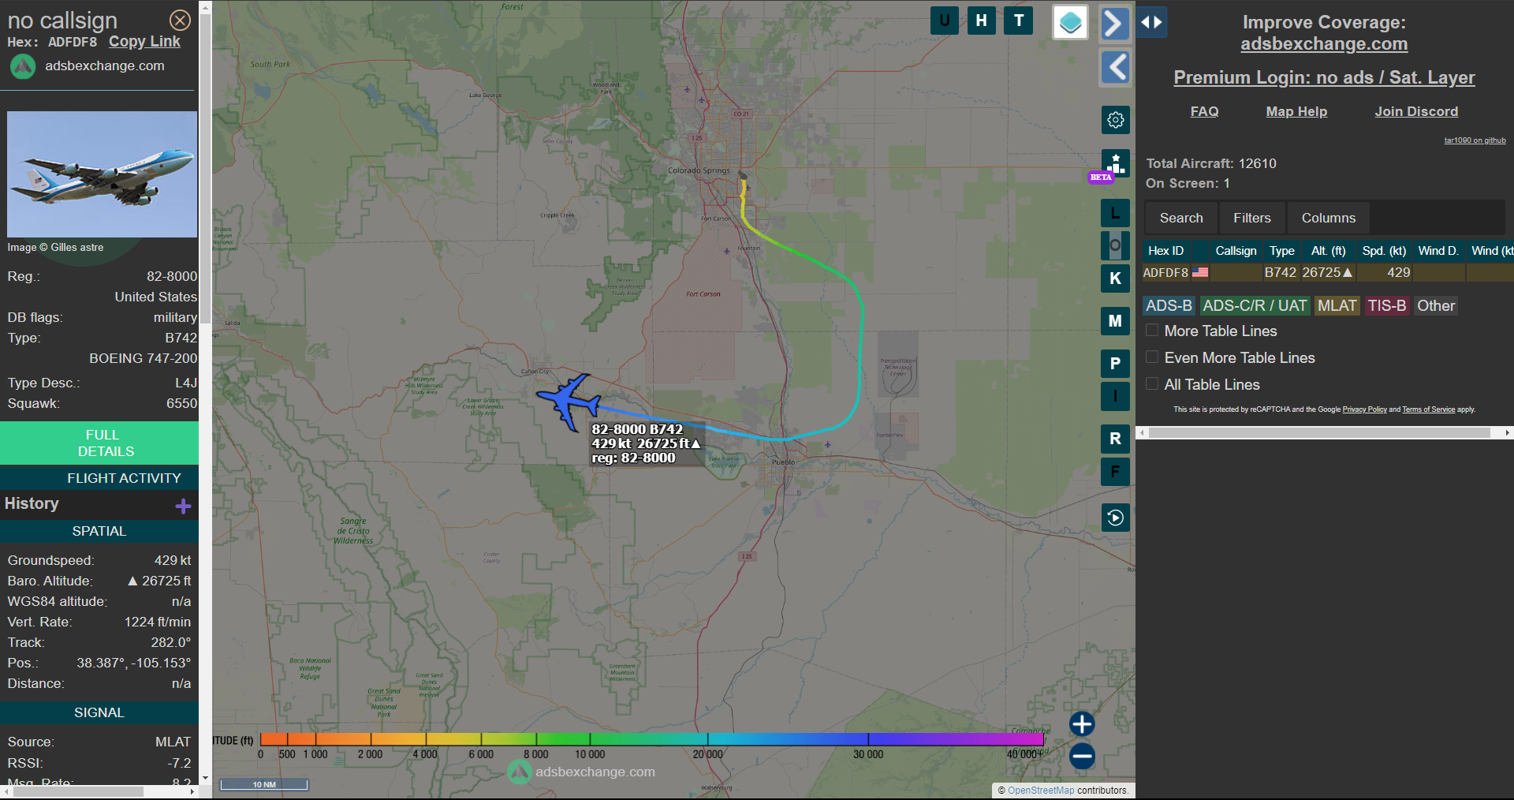Open adsbexchange.com Improve Coverage link
The image size is (1514, 800).
coord(1324,44)
